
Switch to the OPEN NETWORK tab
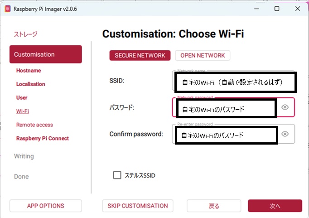tap(203, 55)
